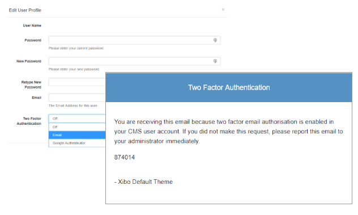Focus the New Password input field

click(x=134, y=61)
